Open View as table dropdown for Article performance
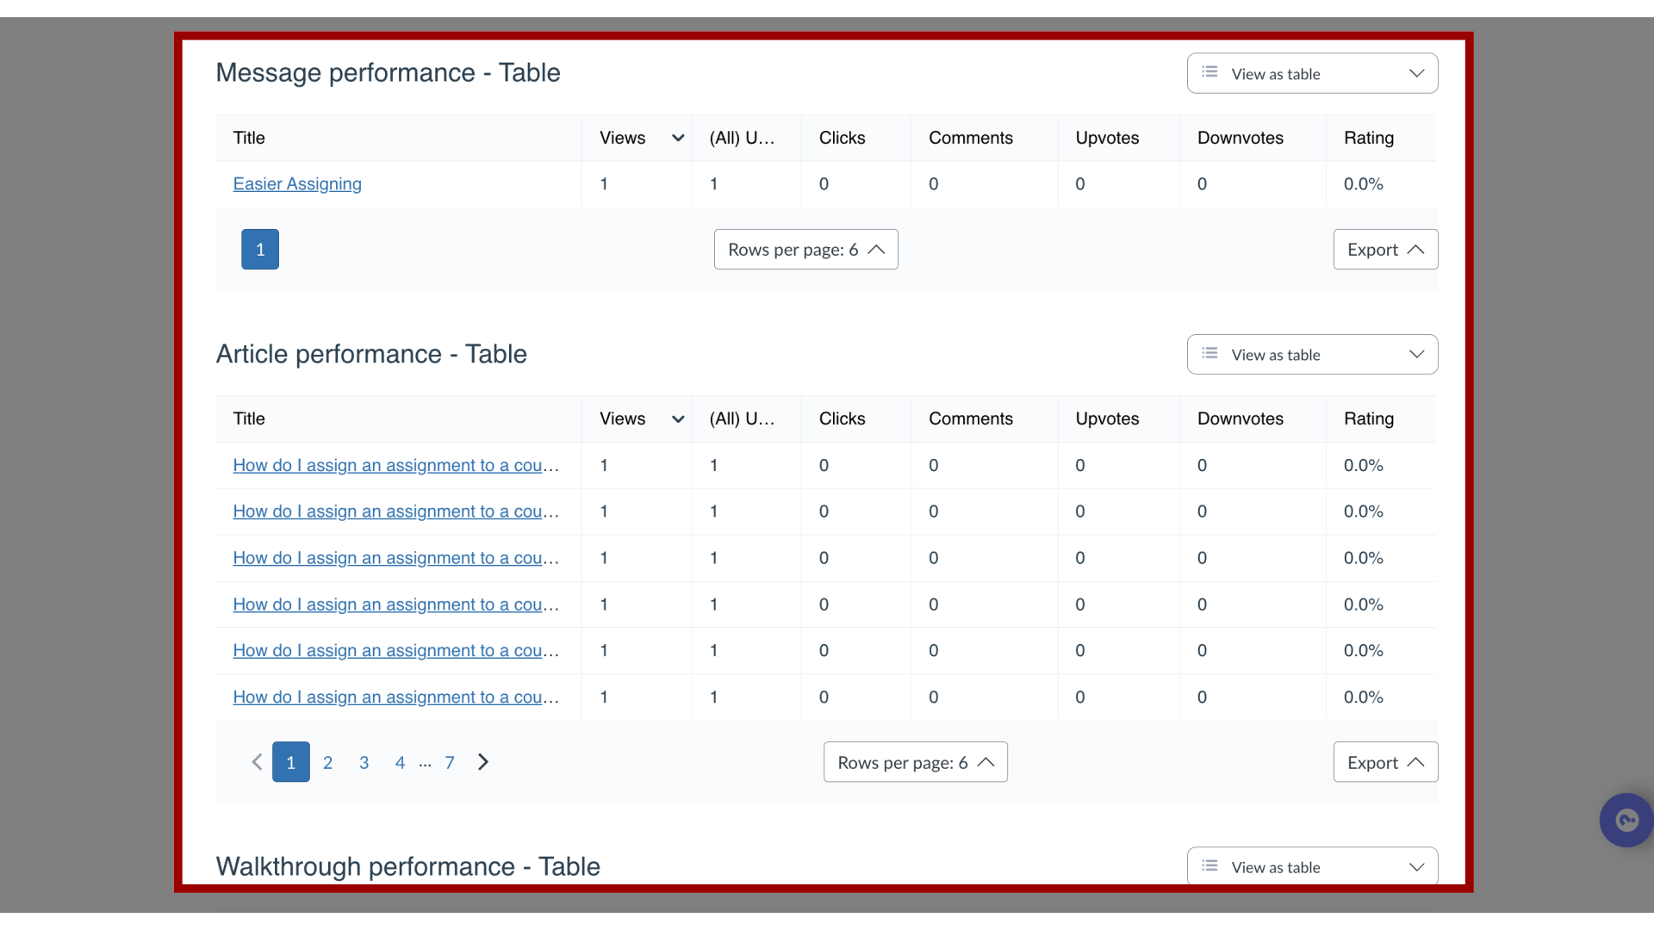The width and height of the screenshot is (1654, 930). click(x=1312, y=355)
